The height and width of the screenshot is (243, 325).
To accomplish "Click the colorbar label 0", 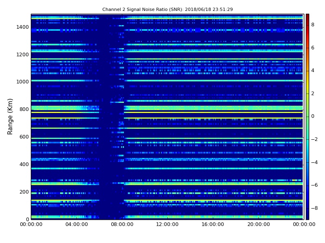I will [313, 116].
